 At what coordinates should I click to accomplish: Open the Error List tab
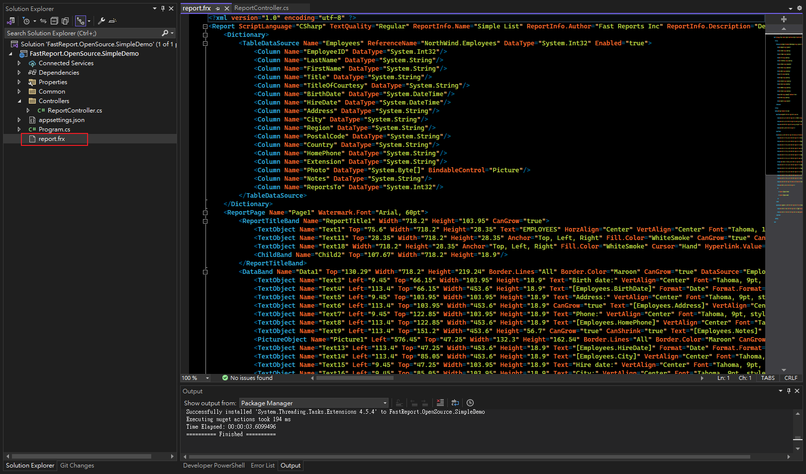(x=262, y=466)
